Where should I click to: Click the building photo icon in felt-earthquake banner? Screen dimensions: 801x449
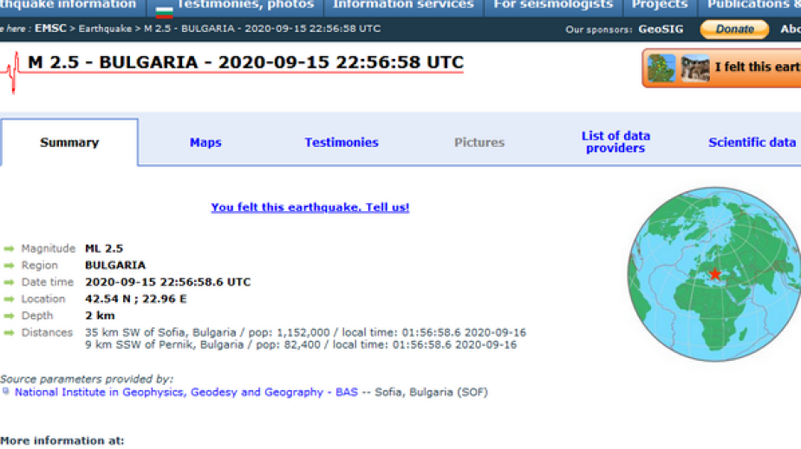tap(694, 67)
